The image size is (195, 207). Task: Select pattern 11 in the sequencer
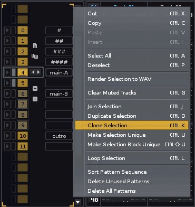pos(23,146)
